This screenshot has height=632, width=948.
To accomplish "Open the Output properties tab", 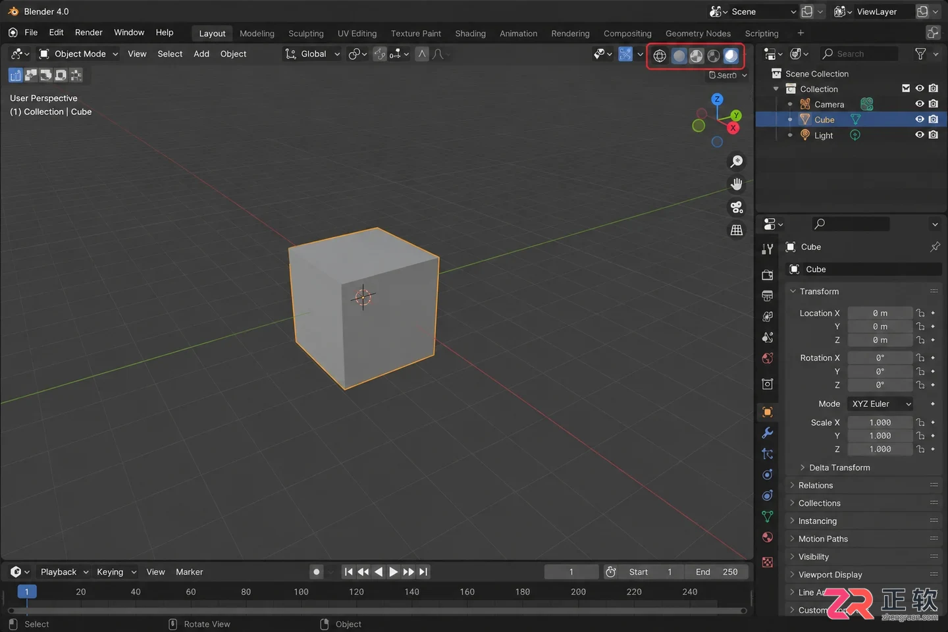I will pyautogui.click(x=767, y=296).
